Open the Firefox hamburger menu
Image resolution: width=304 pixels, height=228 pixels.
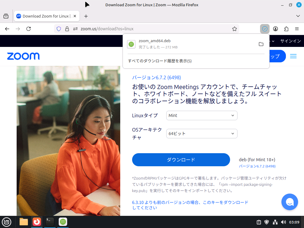click(297, 29)
